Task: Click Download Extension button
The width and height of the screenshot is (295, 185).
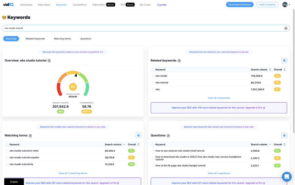Action: click(240, 5)
